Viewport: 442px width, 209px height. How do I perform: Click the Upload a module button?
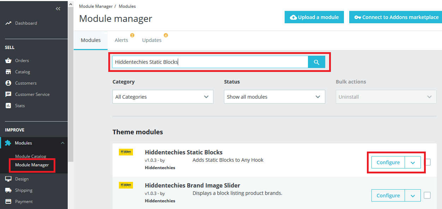(314, 17)
